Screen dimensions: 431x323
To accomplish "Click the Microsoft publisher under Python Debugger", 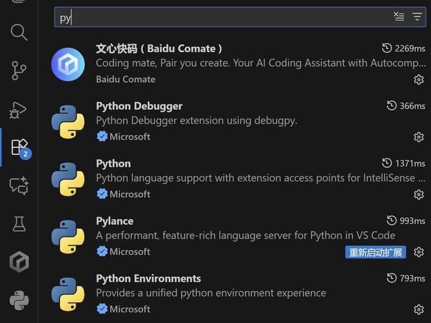I will 130,137.
